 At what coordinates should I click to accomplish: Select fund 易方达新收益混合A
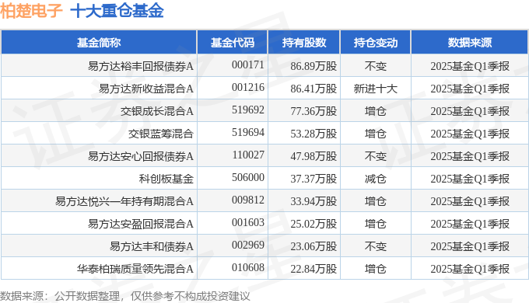coord(146,89)
